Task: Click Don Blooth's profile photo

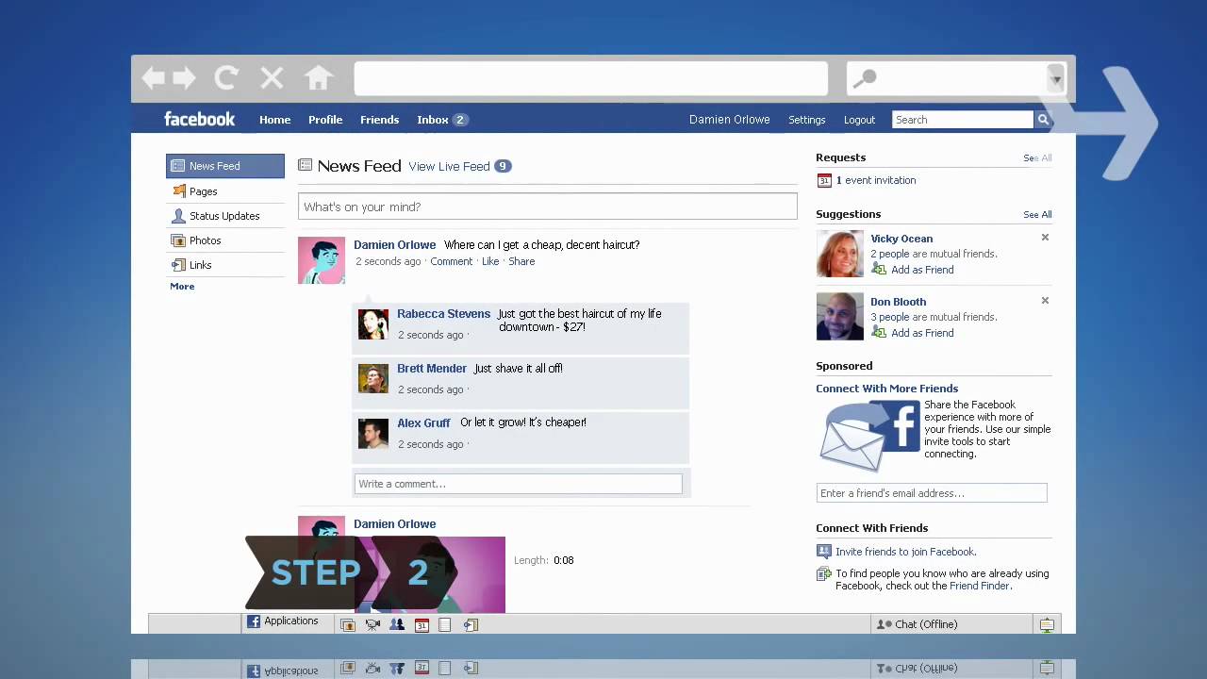Action: click(x=839, y=317)
